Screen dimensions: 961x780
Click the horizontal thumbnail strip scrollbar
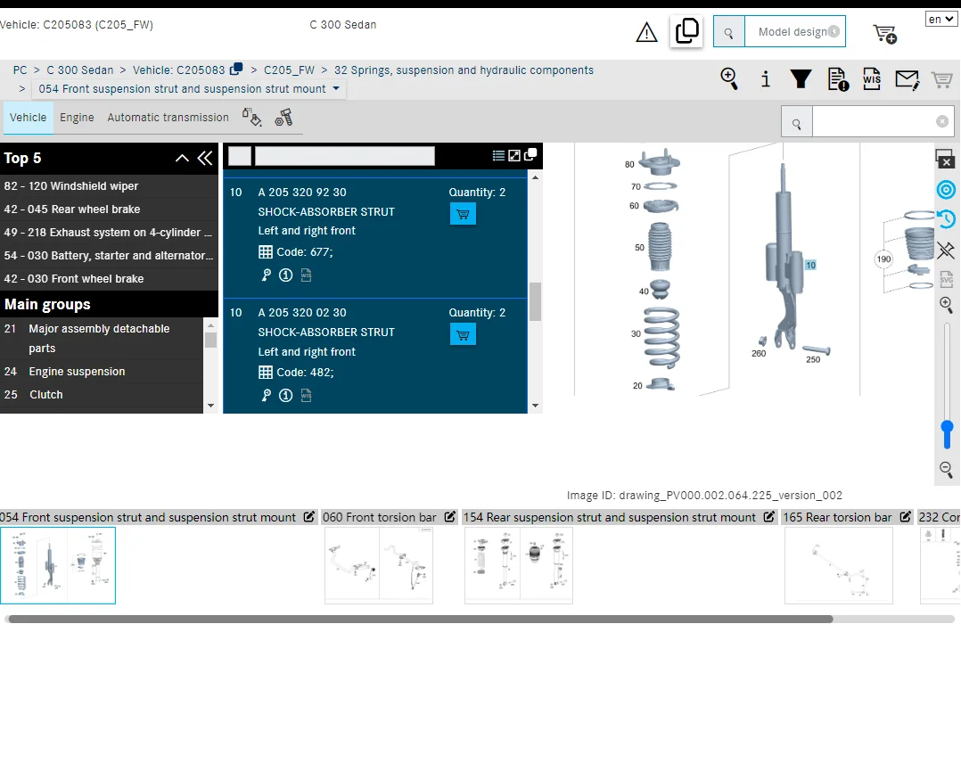click(421, 619)
